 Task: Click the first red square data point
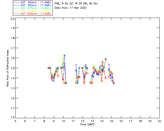48,68
